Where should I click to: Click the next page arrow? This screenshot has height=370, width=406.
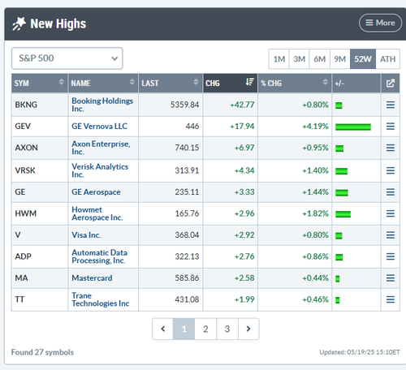click(248, 329)
